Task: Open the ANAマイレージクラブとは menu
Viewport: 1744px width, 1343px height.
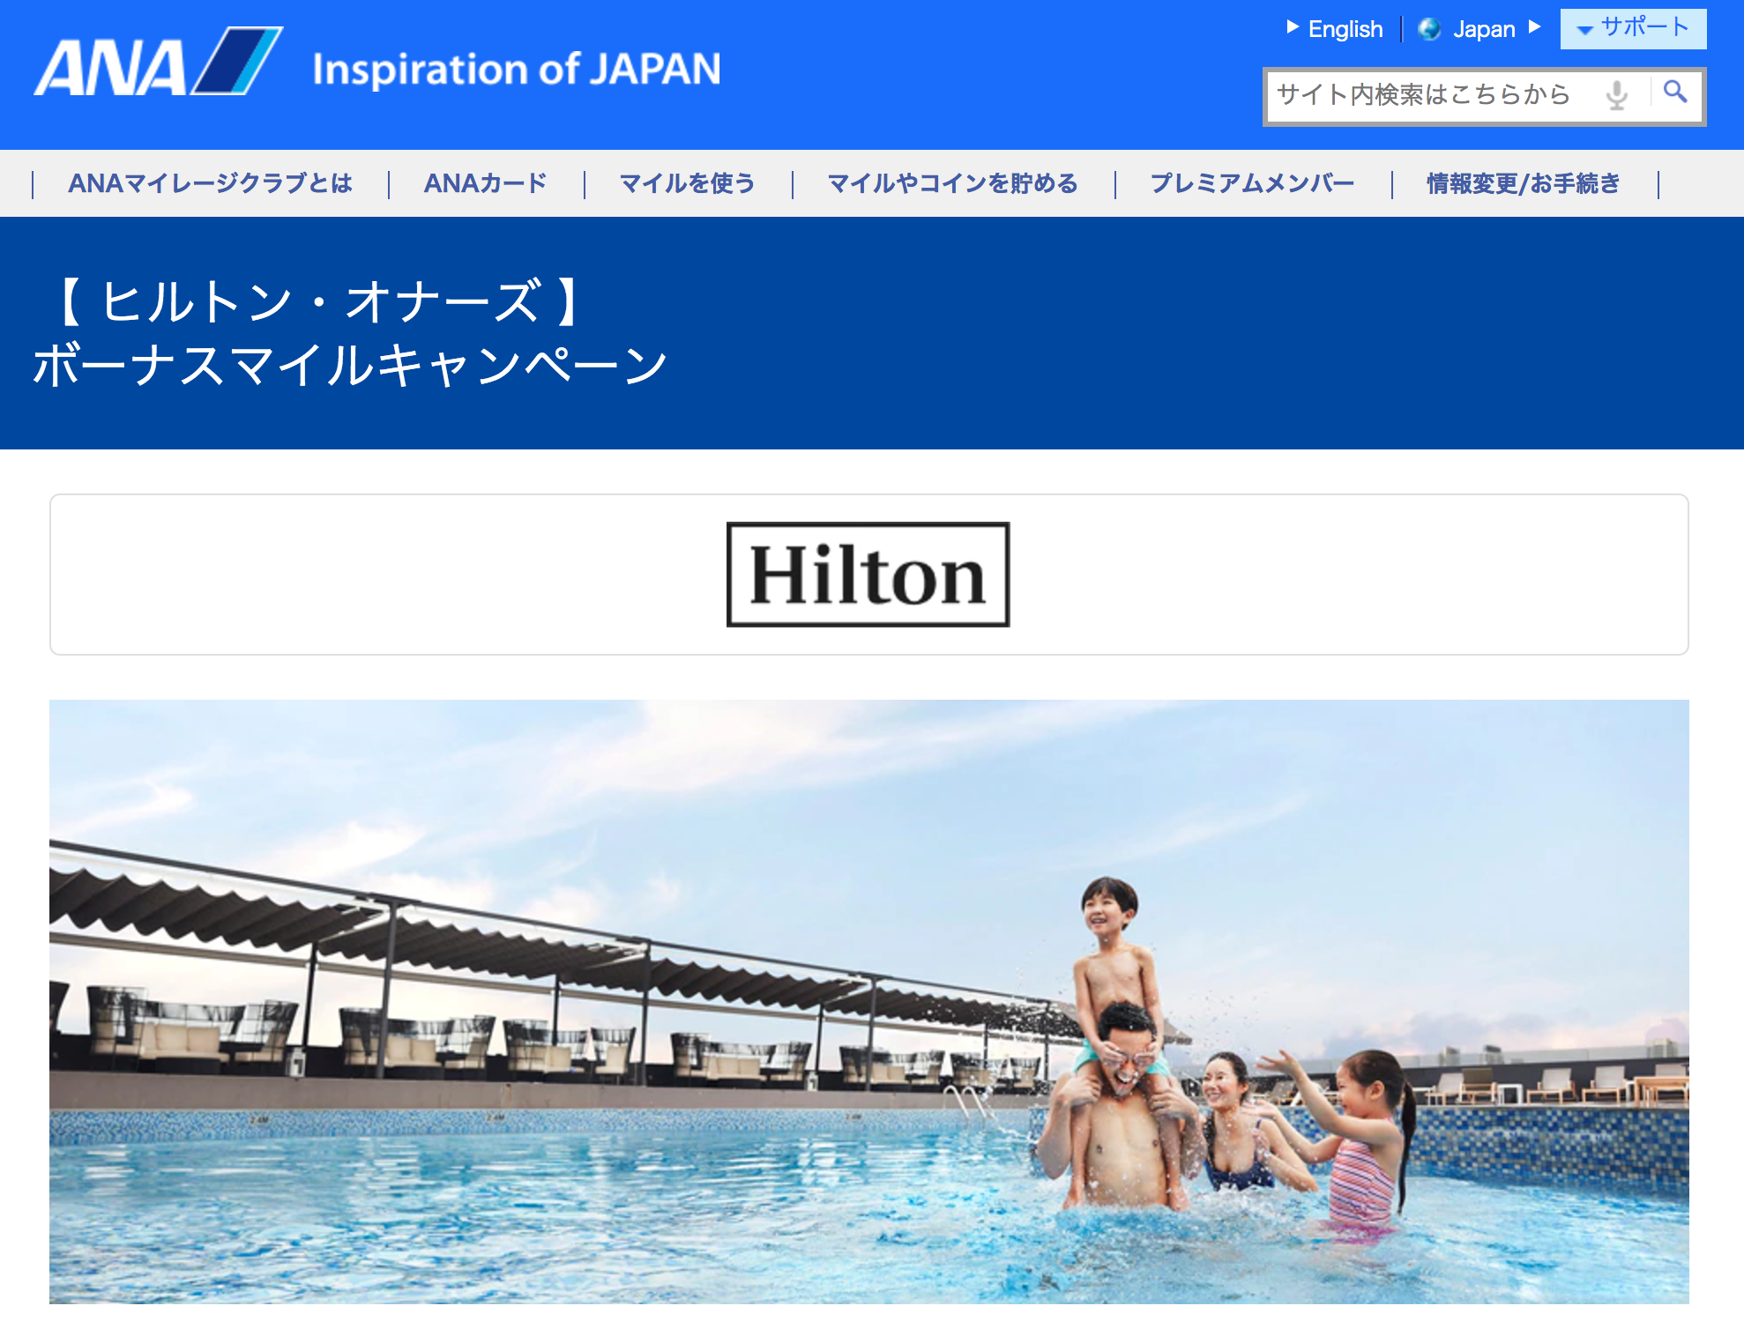Action: pyautogui.click(x=210, y=183)
